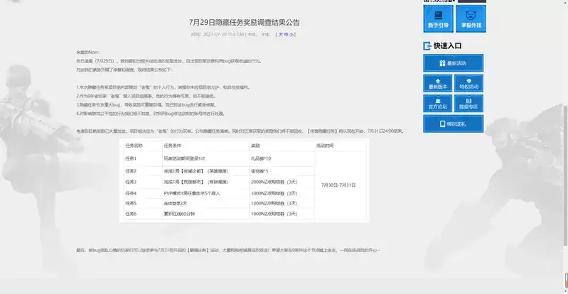Click the 快速入口 section header icon

(427, 45)
